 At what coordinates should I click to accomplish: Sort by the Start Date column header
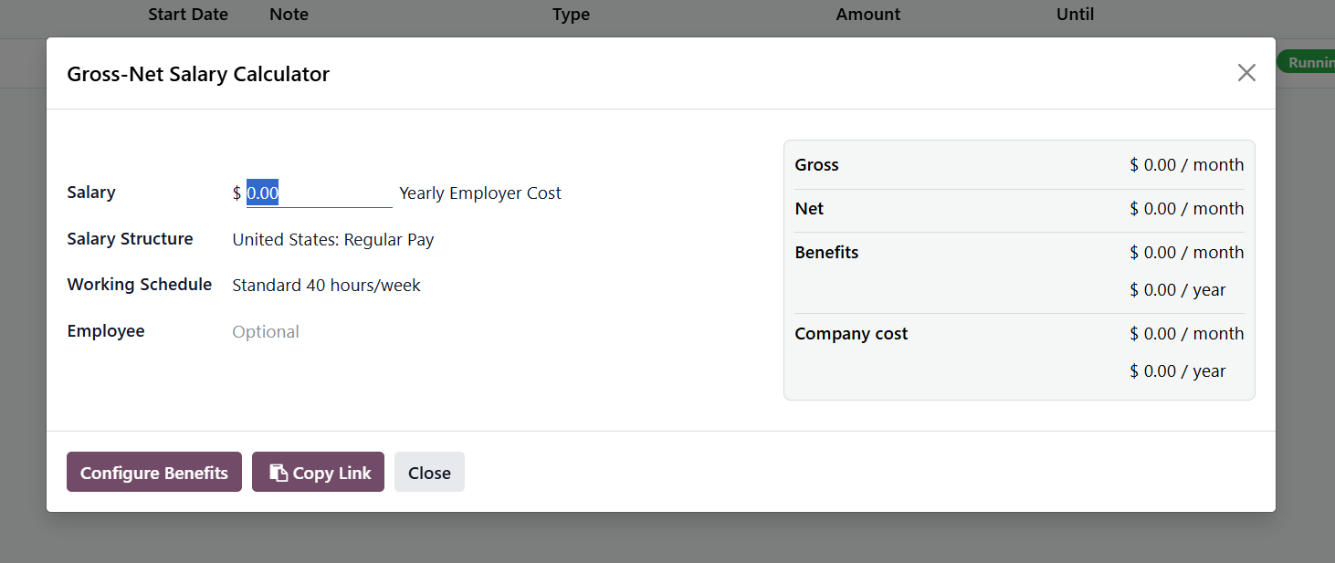pos(188,15)
